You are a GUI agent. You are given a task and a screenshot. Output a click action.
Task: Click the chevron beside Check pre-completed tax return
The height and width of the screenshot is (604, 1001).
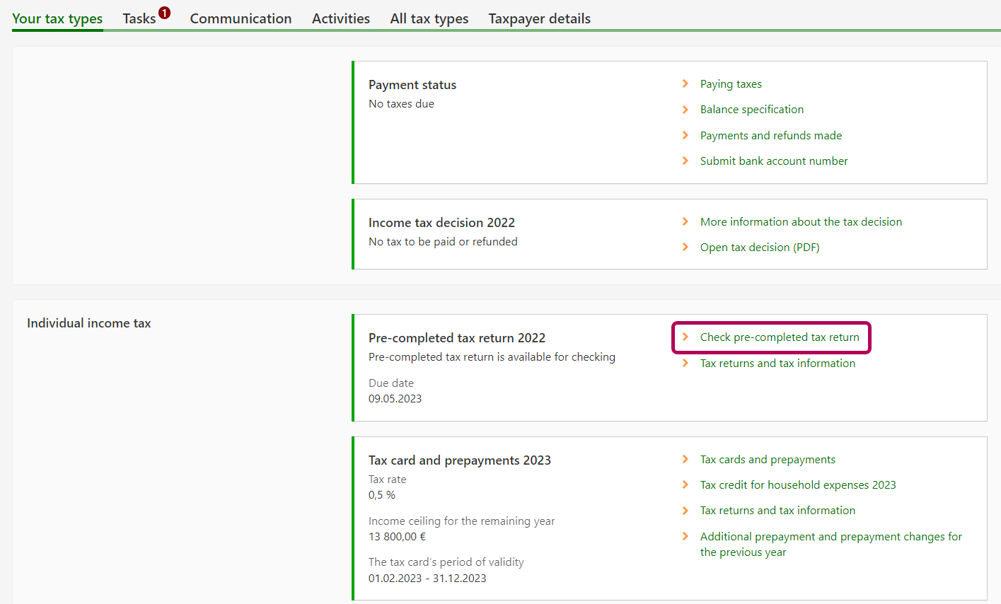click(685, 337)
